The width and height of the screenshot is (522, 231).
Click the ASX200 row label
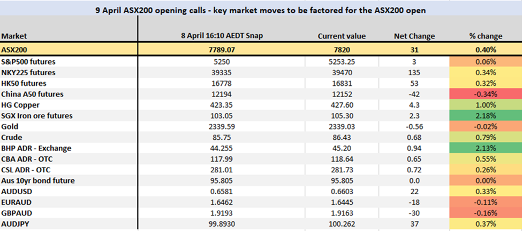coord(14,49)
